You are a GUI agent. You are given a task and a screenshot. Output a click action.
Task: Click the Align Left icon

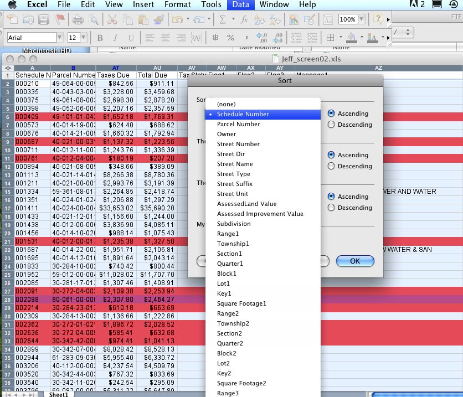coord(150,38)
